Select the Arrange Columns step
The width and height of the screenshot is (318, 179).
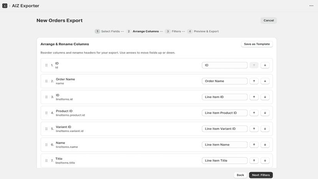(x=142, y=31)
